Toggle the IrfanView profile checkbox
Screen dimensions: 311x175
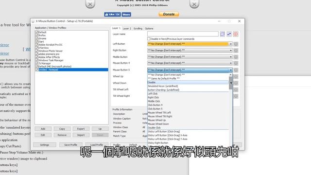pyautogui.click(x=36, y=48)
